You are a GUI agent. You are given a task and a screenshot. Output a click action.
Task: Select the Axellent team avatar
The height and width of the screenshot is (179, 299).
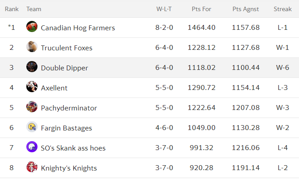[x=32, y=86]
